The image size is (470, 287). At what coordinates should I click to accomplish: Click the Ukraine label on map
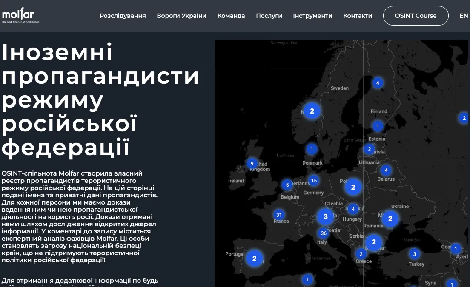pos(400,206)
